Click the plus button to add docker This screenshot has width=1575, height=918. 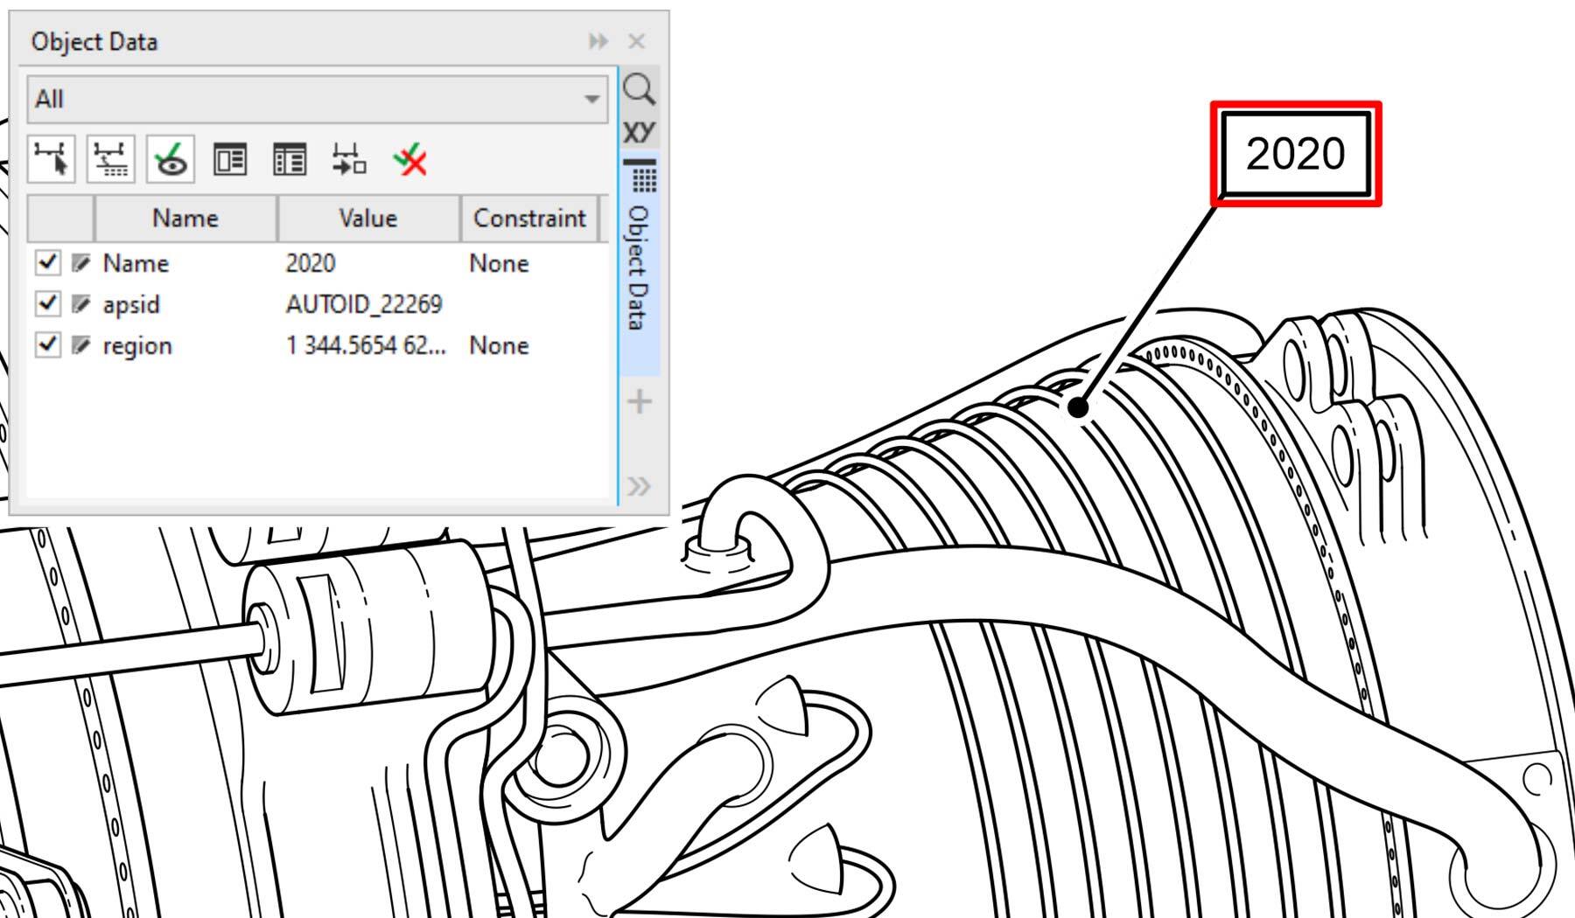(x=640, y=401)
